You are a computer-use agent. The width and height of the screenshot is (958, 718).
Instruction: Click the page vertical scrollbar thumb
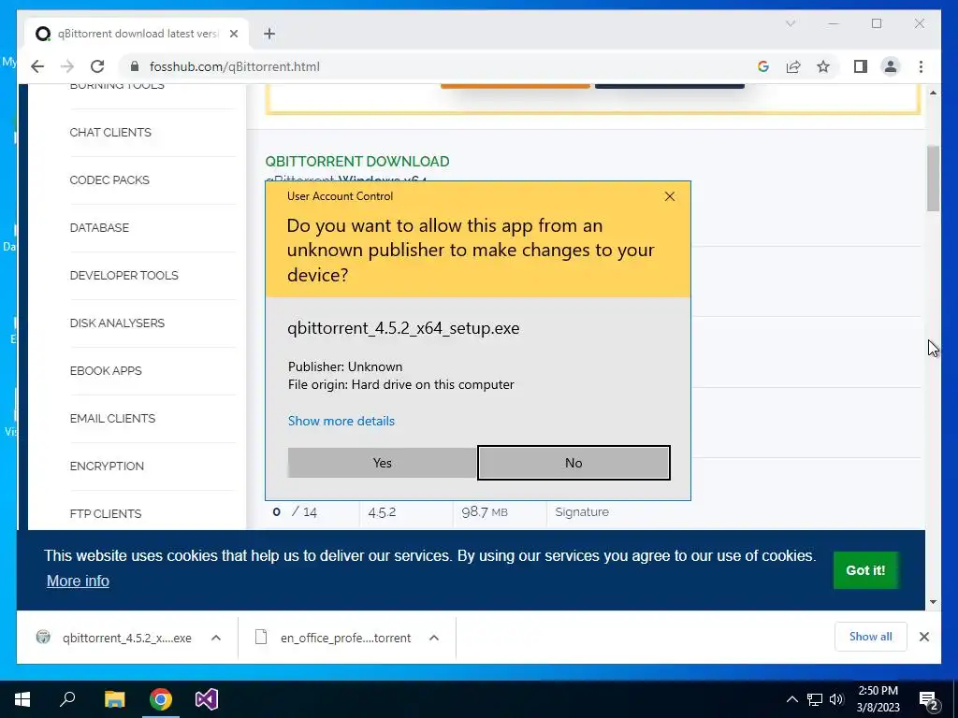click(x=933, y=179)
